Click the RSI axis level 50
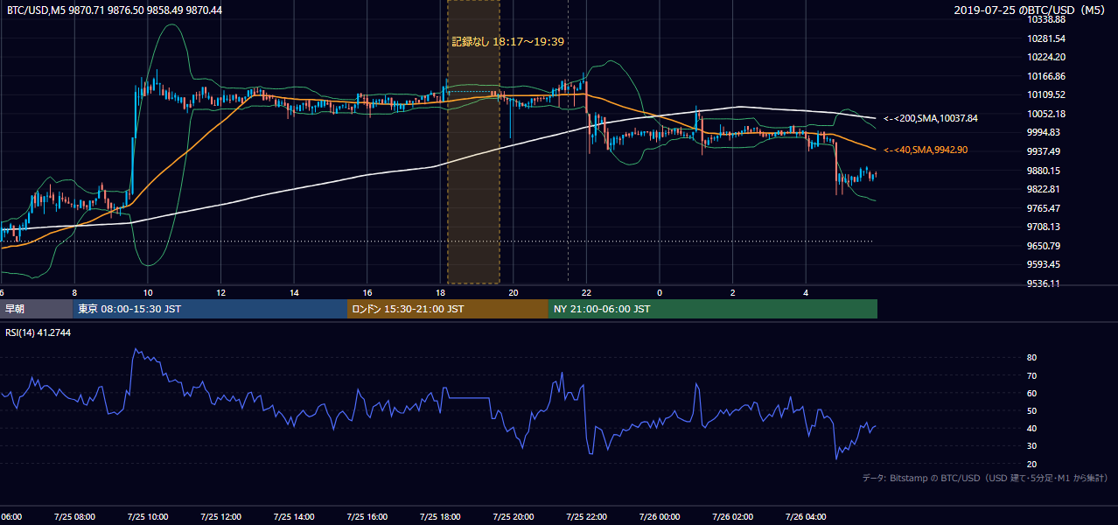The width and height of the screenshot is (1118, 525). pos(1031,410)
